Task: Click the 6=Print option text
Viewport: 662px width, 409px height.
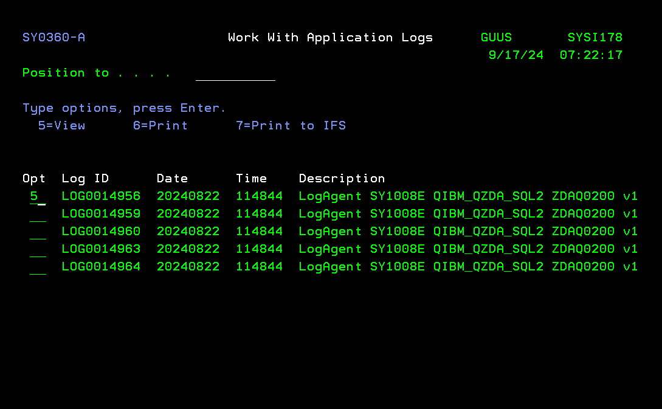Action: [160, 126]
